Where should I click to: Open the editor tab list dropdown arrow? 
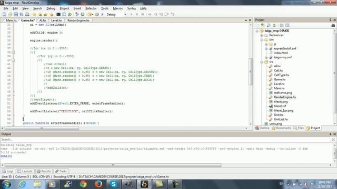246,20
